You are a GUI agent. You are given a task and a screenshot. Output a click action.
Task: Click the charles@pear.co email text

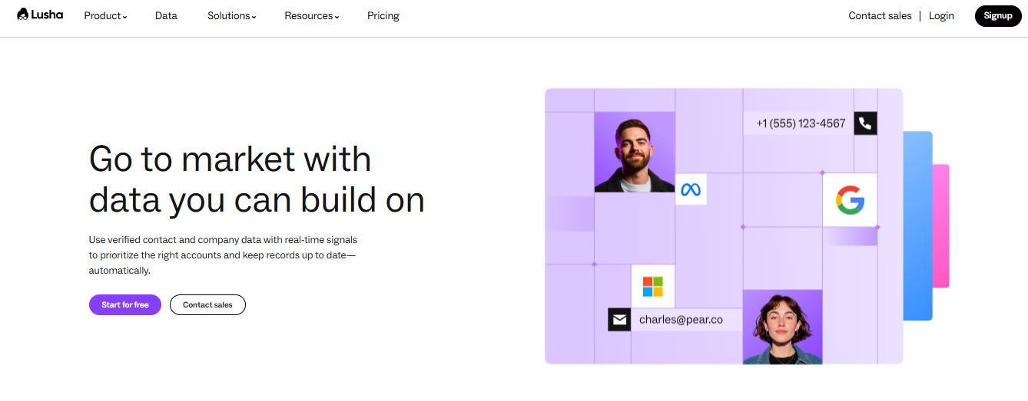pyautogui.click(x=681, y=320)
